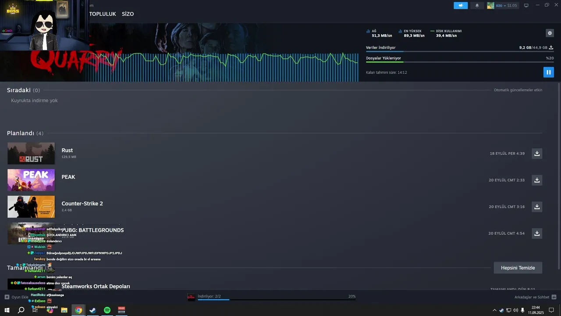Click the microphone tray icon
This screenshot has width=561, height=316.
(x=522, y=310)
